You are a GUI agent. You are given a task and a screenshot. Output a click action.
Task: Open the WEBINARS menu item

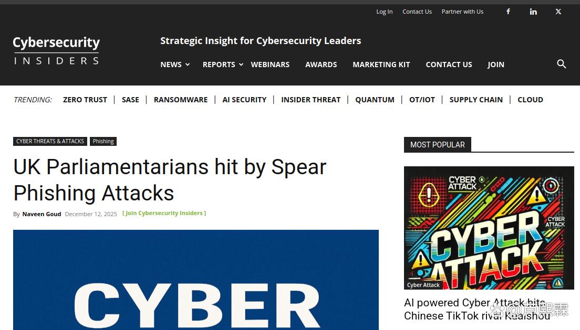coord(270,65)
